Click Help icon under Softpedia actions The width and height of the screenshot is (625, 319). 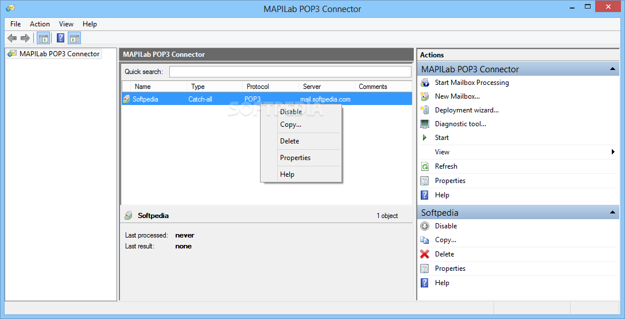[425, 283]
